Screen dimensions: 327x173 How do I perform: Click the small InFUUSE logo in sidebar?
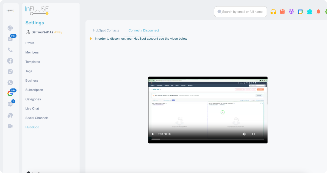click(10, 11)
